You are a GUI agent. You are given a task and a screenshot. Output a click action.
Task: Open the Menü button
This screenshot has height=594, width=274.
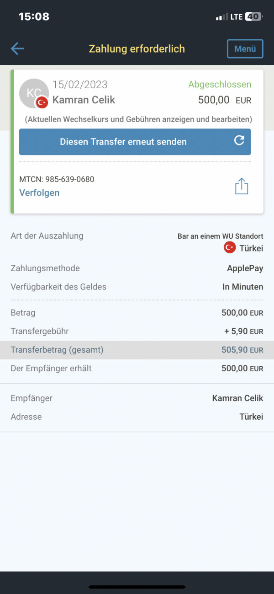(245, 49)
